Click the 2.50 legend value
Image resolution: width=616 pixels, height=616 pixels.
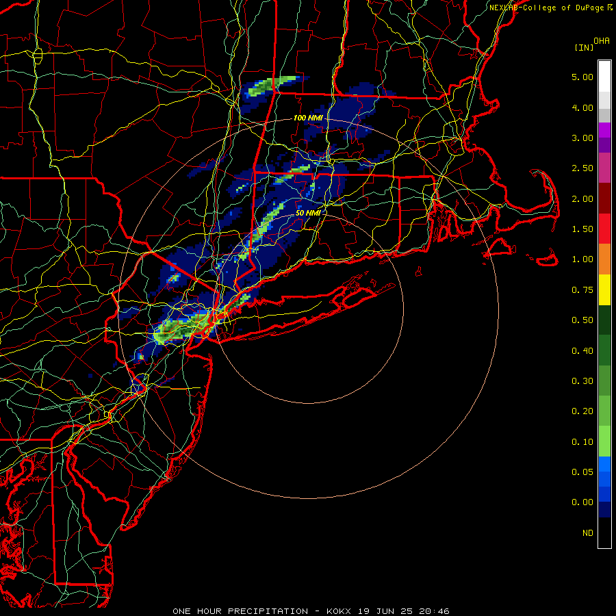point(582,168)
